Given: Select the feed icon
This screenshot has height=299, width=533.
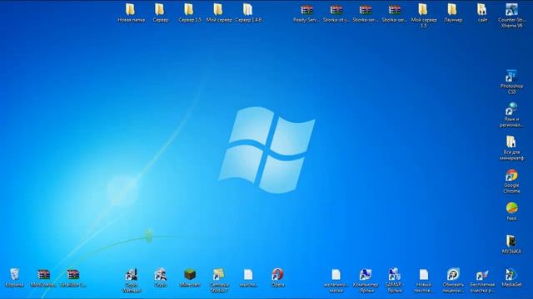Looking at the screenshot, I should (x=511, y=208).
